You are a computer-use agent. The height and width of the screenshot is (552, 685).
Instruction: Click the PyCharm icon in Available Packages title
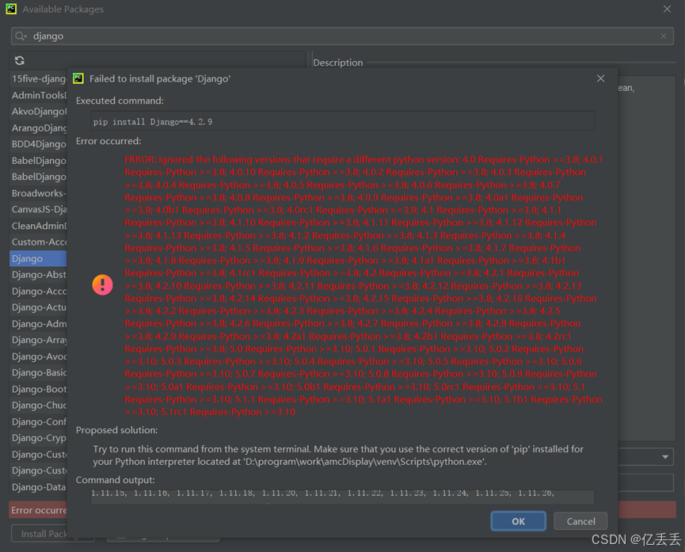click(x=11, y=10)
